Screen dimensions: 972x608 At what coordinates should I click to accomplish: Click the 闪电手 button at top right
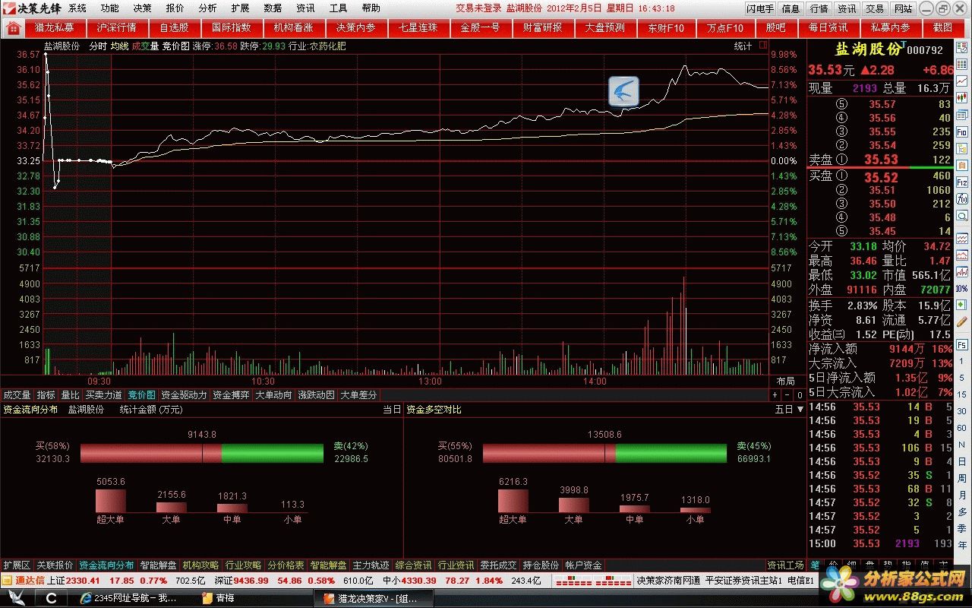pyautogui.click(x=759, y=8)
